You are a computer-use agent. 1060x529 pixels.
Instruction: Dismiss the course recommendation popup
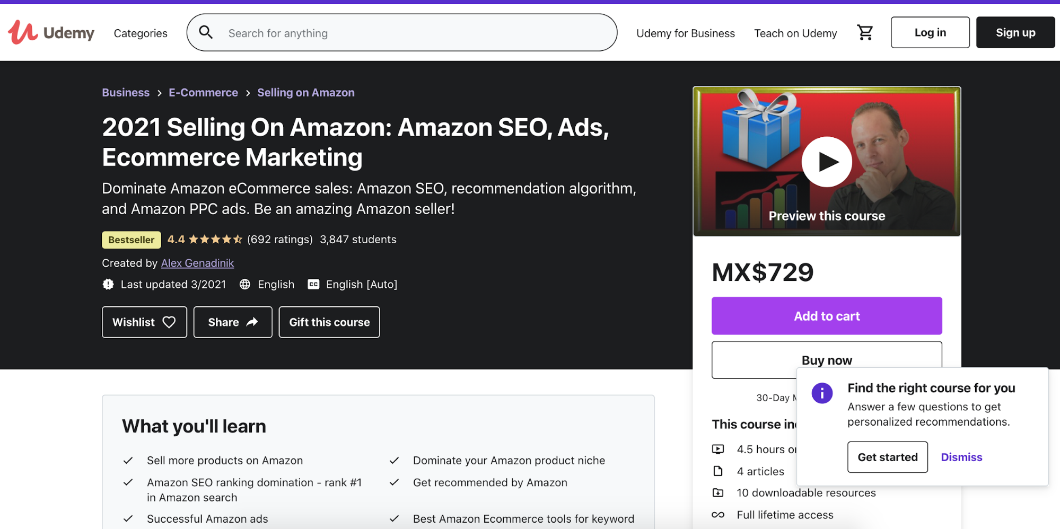click(961, 457)
